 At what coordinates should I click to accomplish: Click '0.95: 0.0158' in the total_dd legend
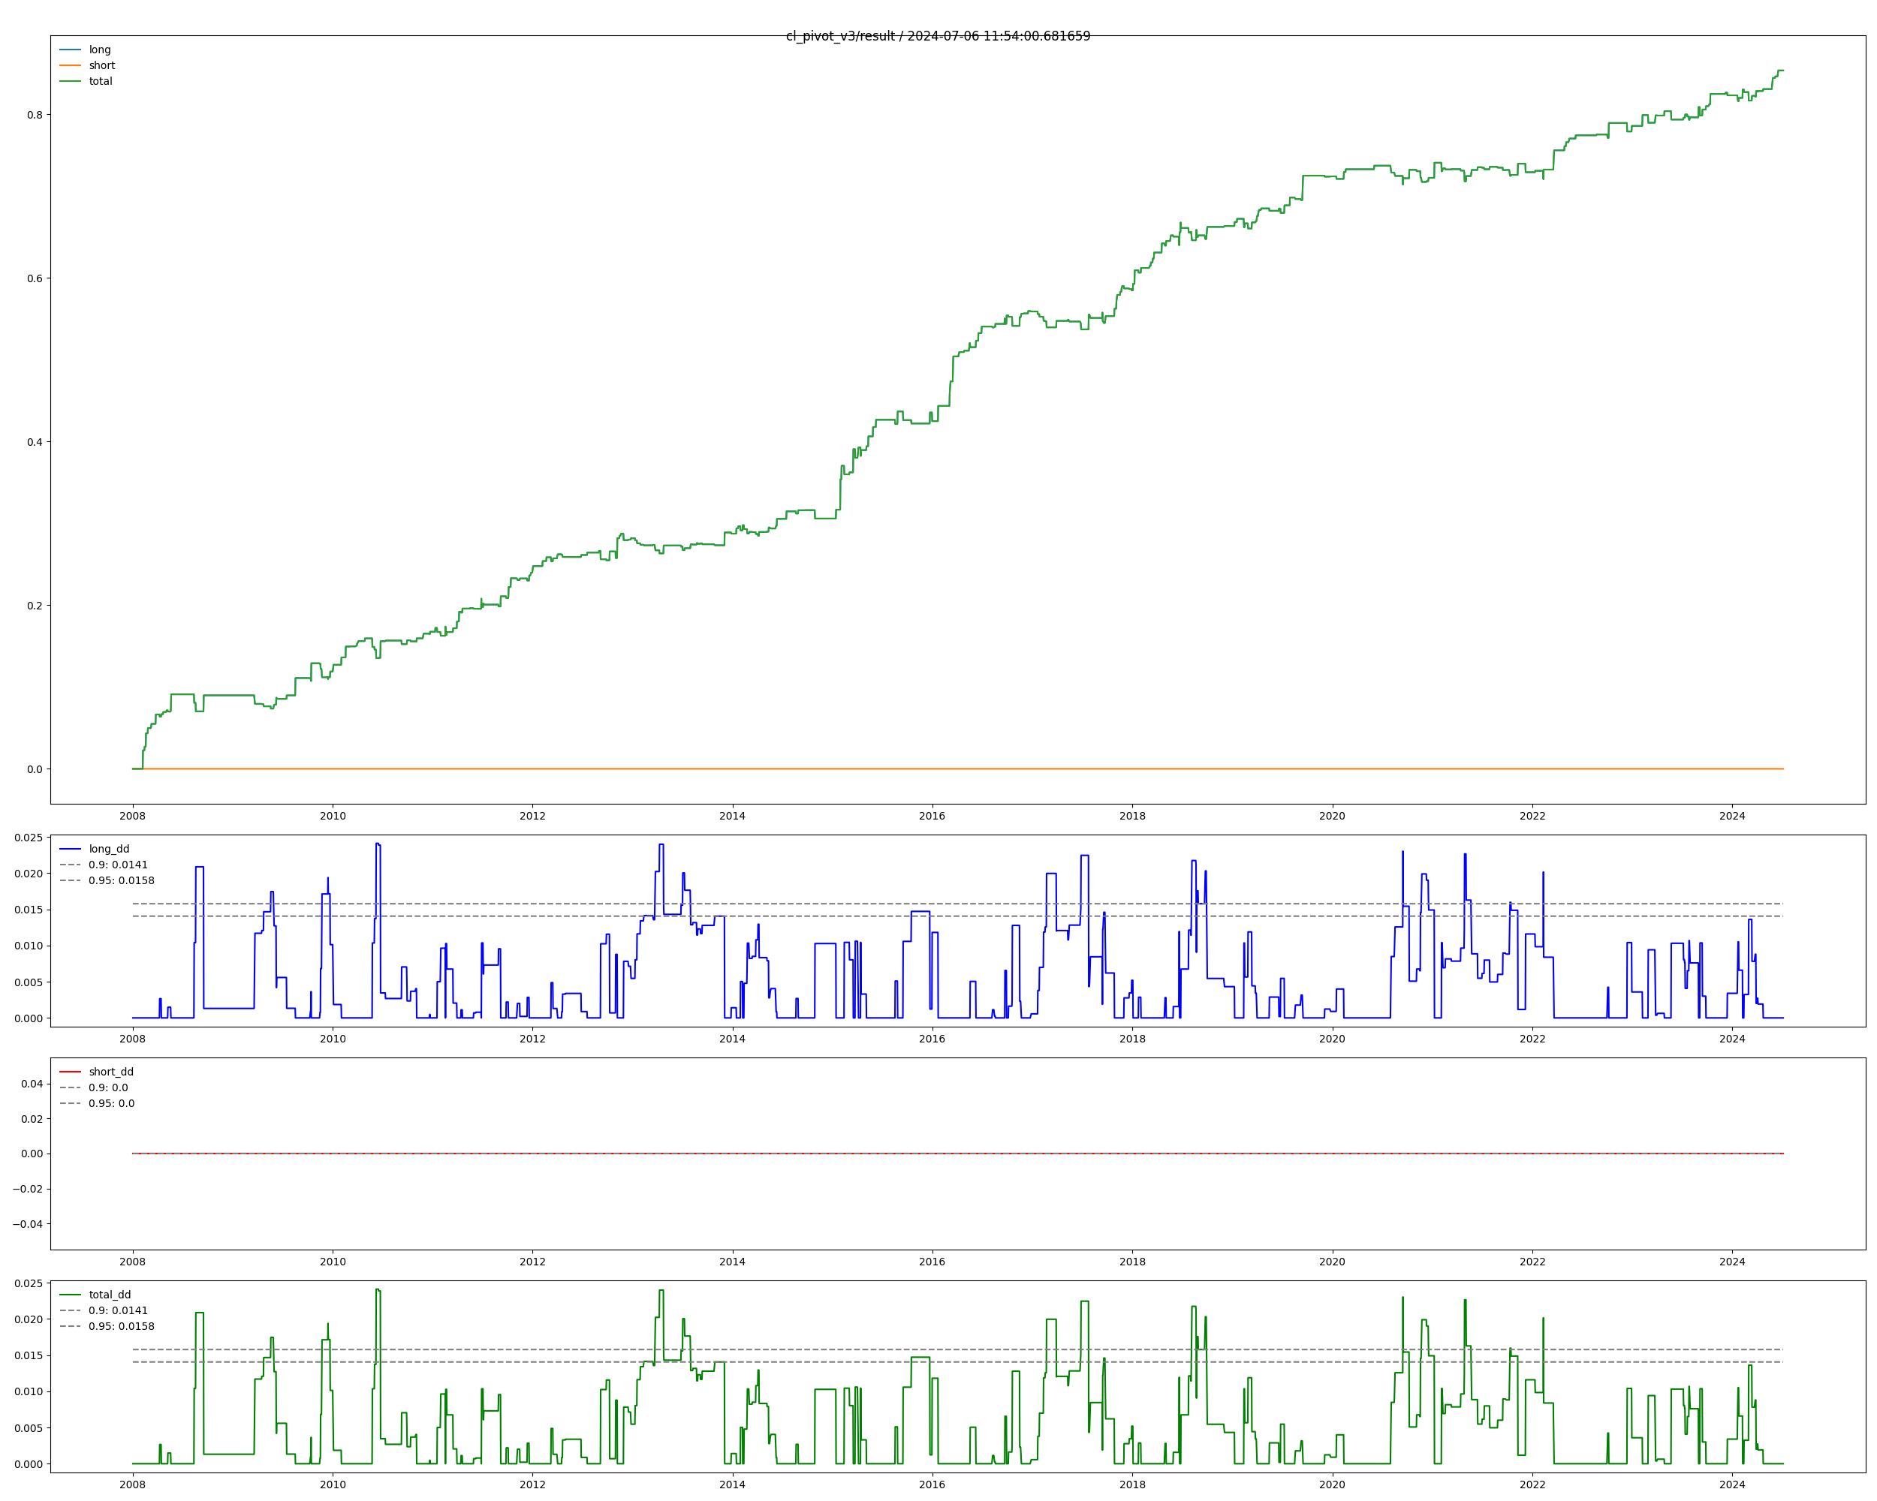[122, 1327]
